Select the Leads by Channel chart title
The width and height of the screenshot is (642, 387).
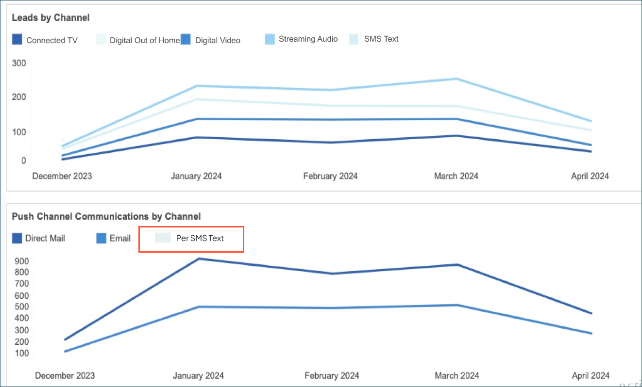tap(51, 17)
